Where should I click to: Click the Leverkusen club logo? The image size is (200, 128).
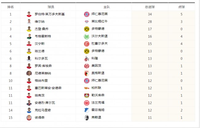86,95
